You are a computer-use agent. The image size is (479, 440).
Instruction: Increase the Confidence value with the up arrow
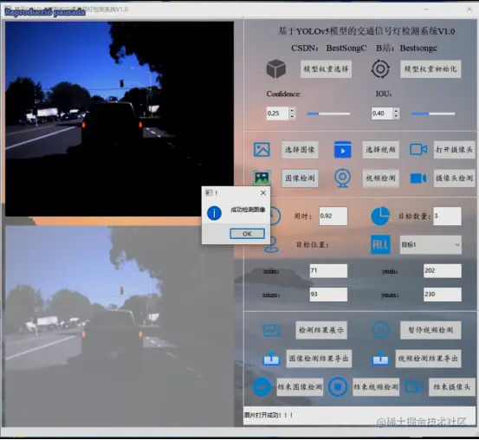tap(292, 111)
